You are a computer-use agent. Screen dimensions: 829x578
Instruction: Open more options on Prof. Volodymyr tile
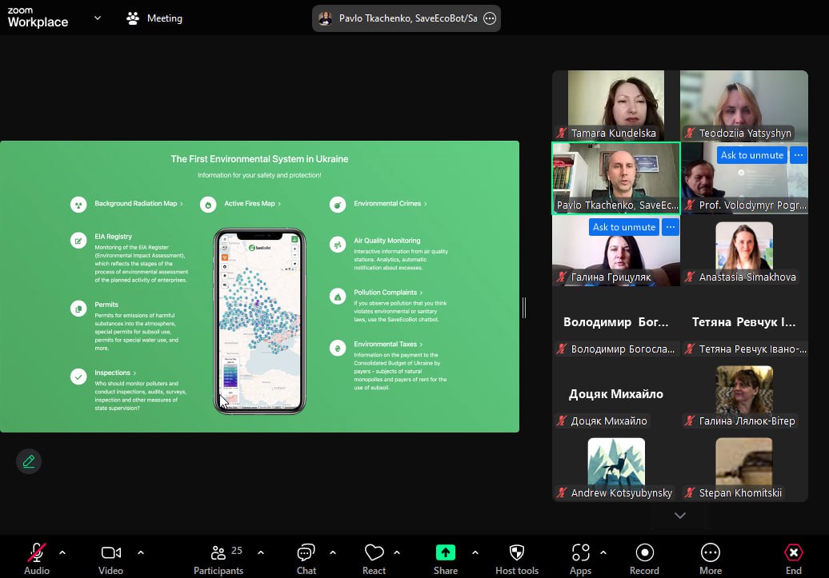[799, 155]
